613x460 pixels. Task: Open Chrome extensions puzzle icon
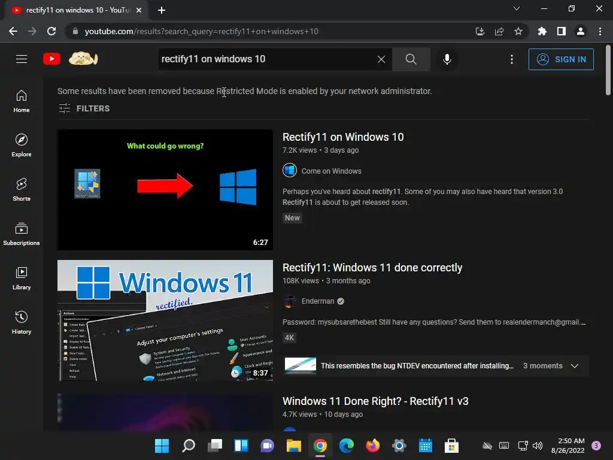point(542,31)
